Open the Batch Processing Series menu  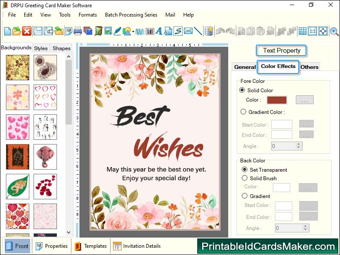pos(131,14)
